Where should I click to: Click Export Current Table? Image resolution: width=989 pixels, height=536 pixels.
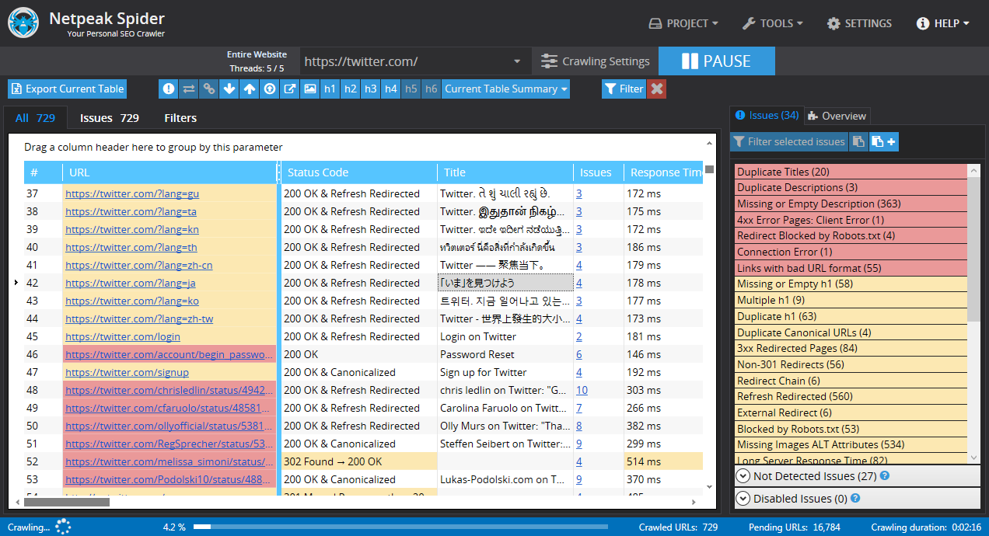click(x=67, y=89)
